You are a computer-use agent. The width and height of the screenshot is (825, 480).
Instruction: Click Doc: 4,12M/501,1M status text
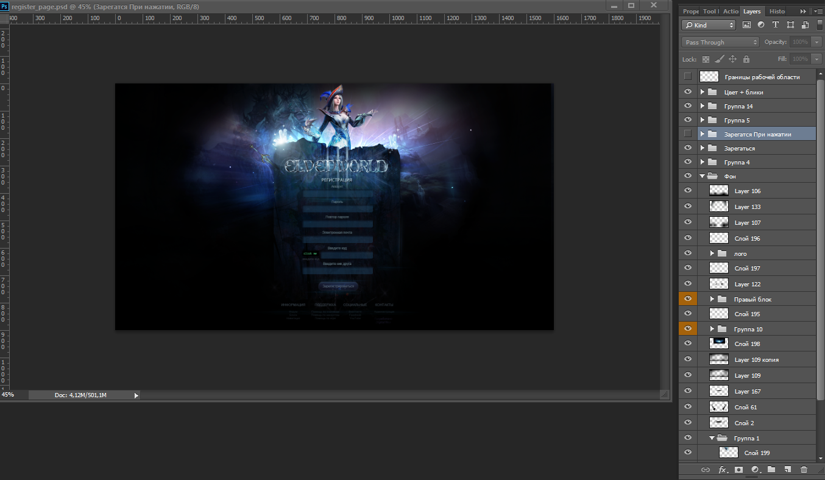pos(80,395)
